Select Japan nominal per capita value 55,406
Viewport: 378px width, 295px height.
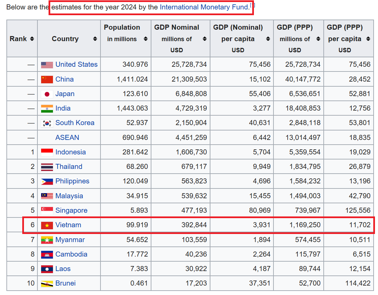click(x=260, y=94)
